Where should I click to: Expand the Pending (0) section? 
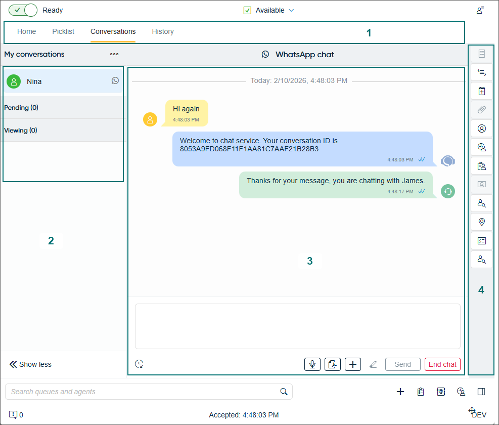point(63,108)
